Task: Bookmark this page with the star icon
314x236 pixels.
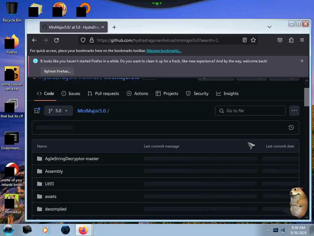Action: coord(253,40)
